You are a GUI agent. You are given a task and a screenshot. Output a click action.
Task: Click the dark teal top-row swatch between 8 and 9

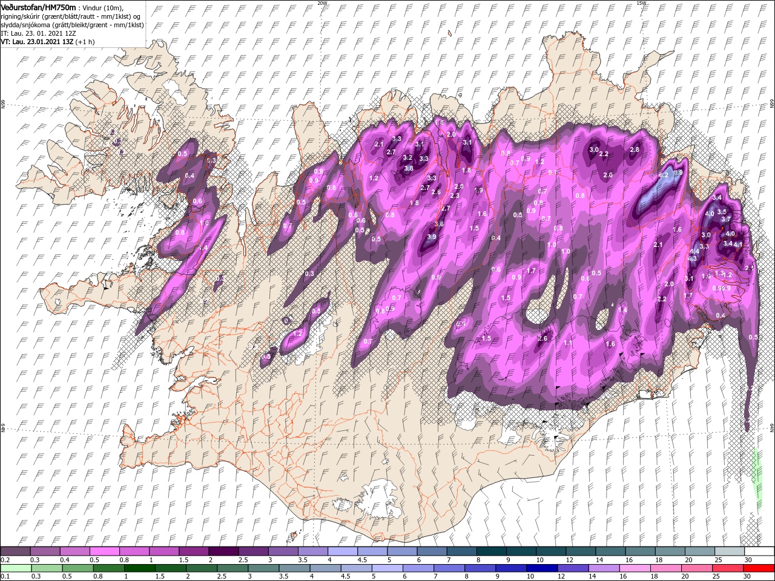(490, 551)
